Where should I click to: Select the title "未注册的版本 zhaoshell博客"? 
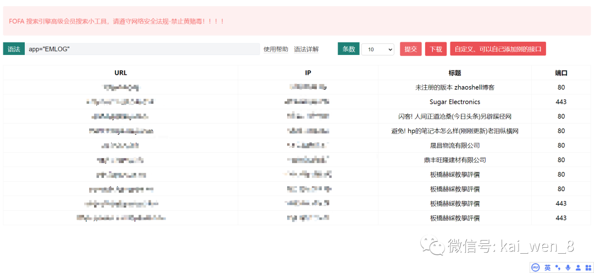coord(455,87)
